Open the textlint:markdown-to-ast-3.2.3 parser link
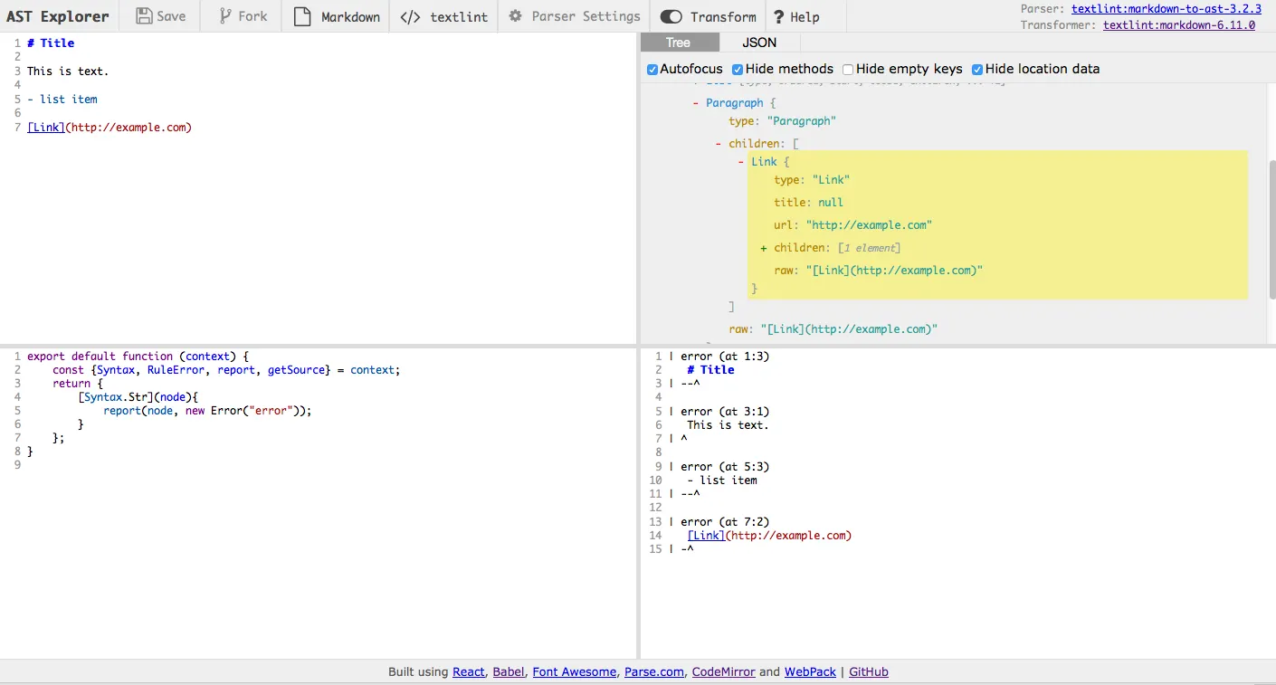1276x685 pixels. [x=1166, y=9]
